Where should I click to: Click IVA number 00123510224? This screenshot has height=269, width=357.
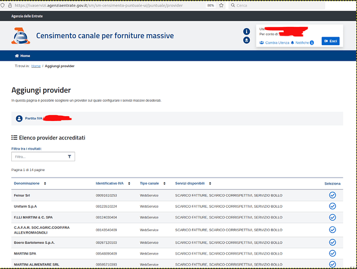tap(106, 207)
